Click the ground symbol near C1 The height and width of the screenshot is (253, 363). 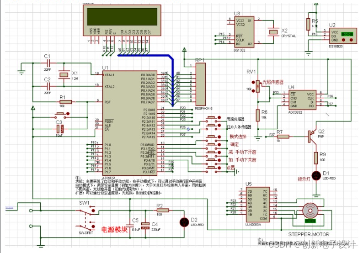[x=21, y=72]
